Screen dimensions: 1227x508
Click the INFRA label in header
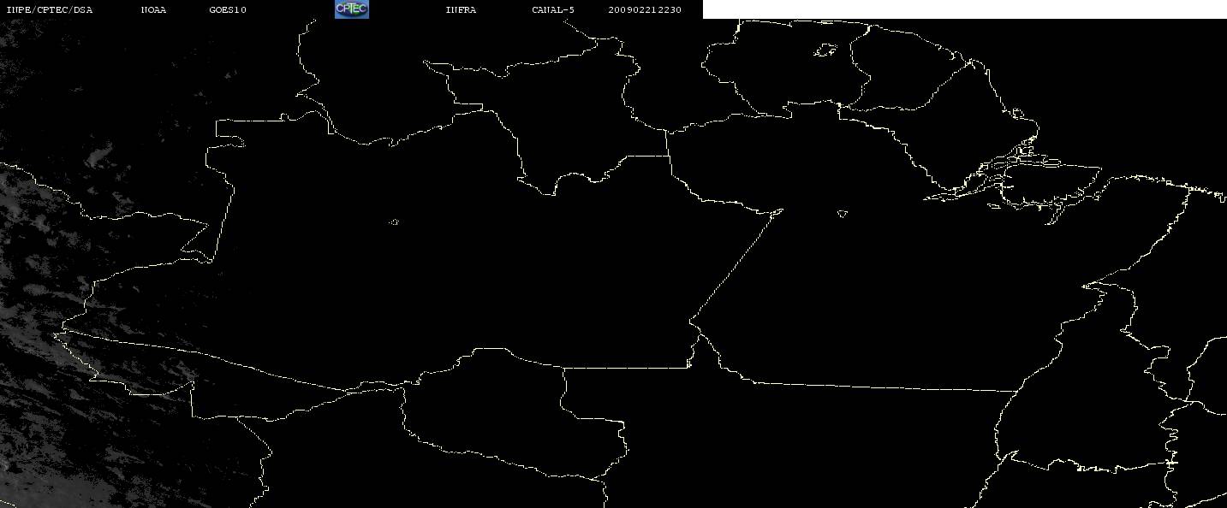[461, 10]
